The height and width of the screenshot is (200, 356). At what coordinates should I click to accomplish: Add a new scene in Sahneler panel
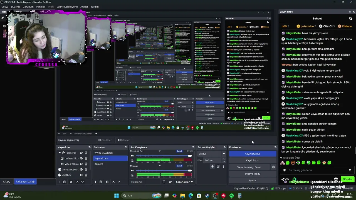coord(95,182)
